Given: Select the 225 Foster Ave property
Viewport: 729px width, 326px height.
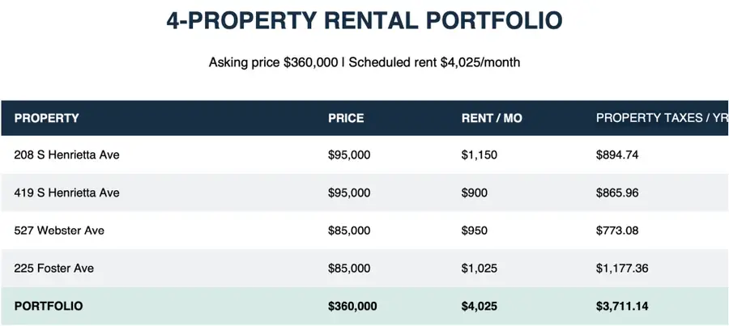Looking at the screenshot, I should click(x=54, y=268).
